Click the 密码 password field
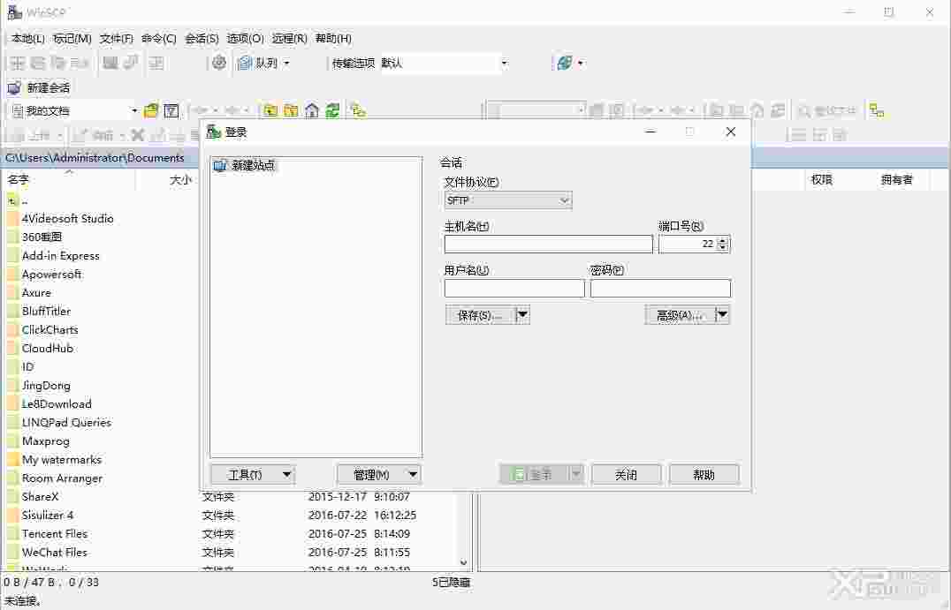The image size is (951, 610). pyautogui.click(x=660, y=289)
